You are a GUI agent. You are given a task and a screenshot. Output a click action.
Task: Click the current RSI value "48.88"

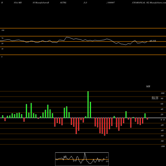(x=153, y=41)
